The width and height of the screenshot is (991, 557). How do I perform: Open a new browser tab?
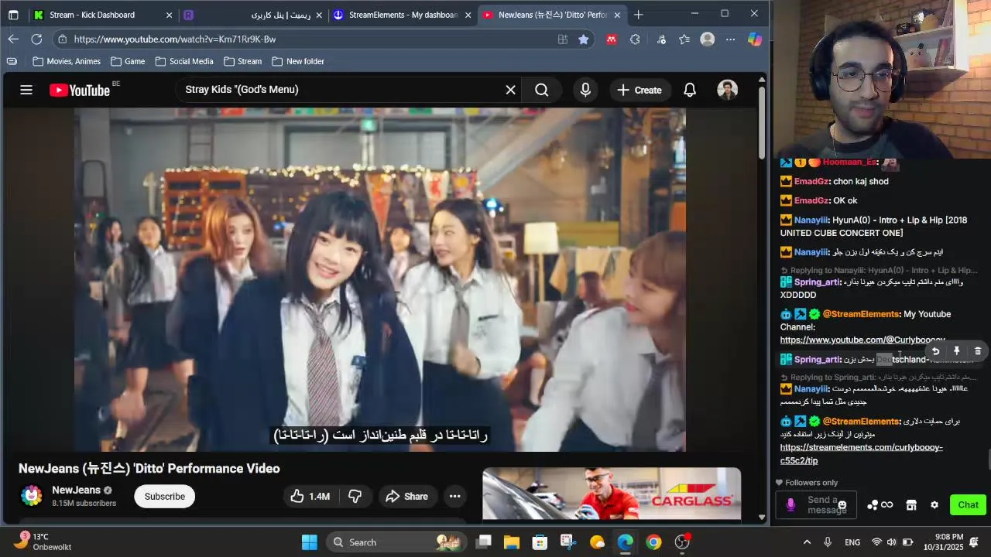click(638, 15)
